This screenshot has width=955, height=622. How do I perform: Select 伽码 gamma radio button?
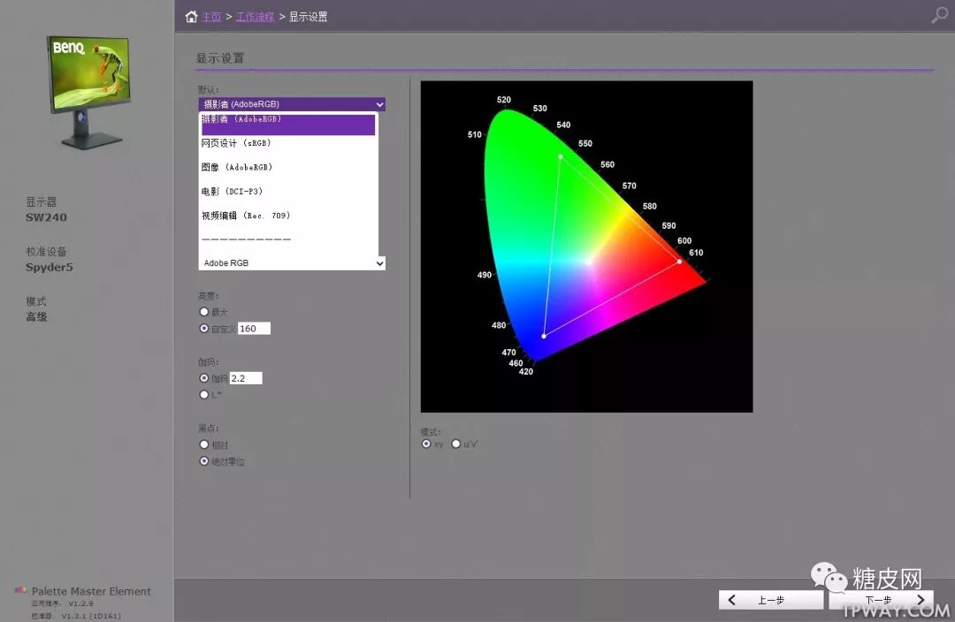click(x=204, y=378)
